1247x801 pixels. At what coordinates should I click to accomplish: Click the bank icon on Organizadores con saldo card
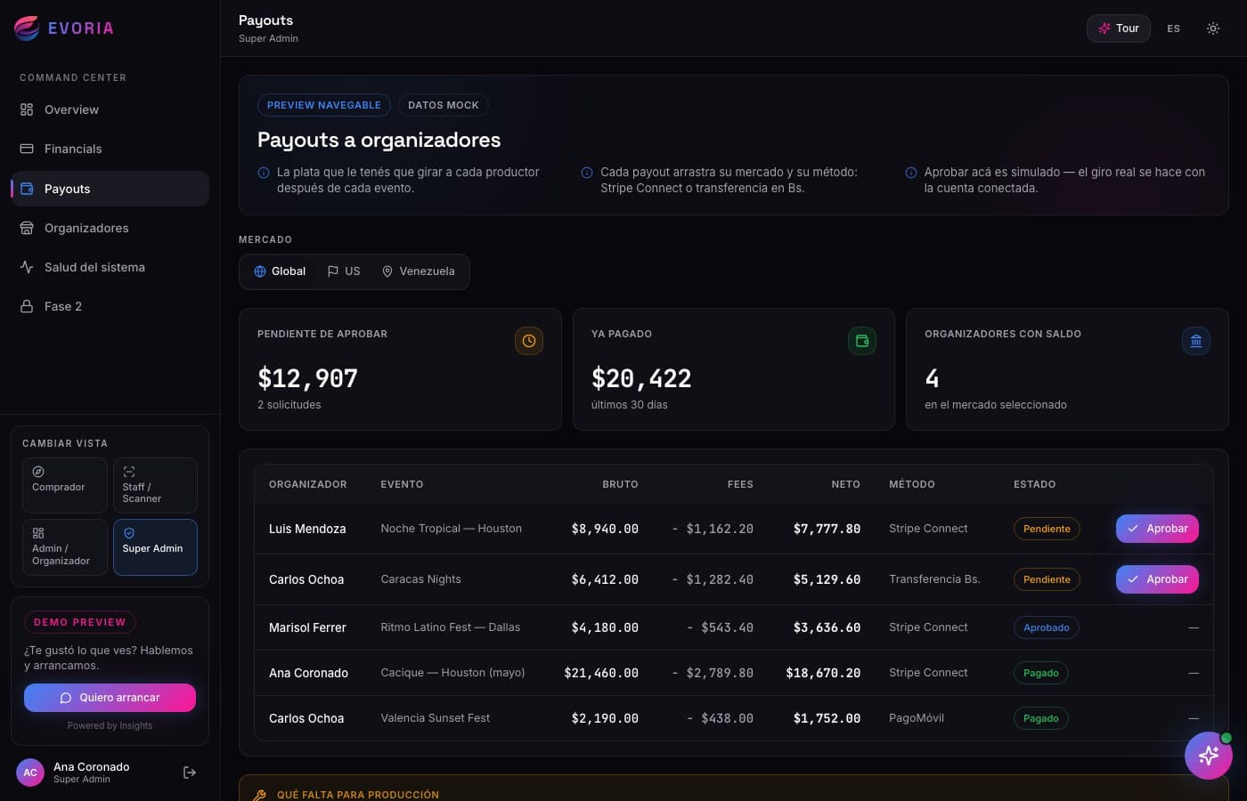pyautogui.click(x=1196, y=341)
